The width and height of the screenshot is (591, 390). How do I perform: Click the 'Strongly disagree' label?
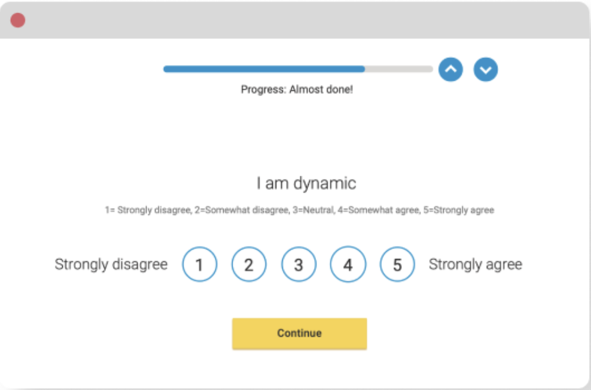click(x=111, y=264)
